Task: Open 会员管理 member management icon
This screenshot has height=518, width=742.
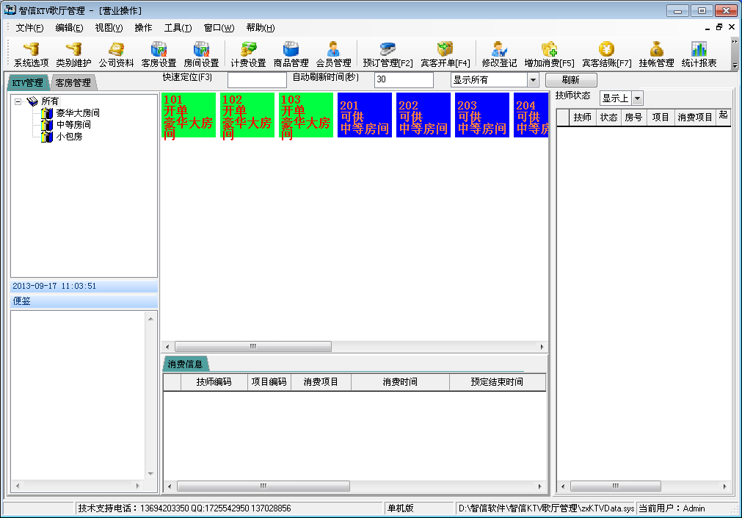Action: coord(333,54)
